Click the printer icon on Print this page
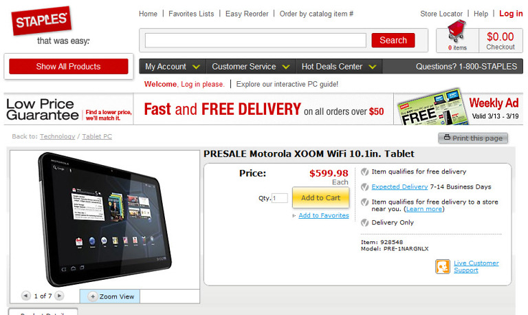 (447, 137)
